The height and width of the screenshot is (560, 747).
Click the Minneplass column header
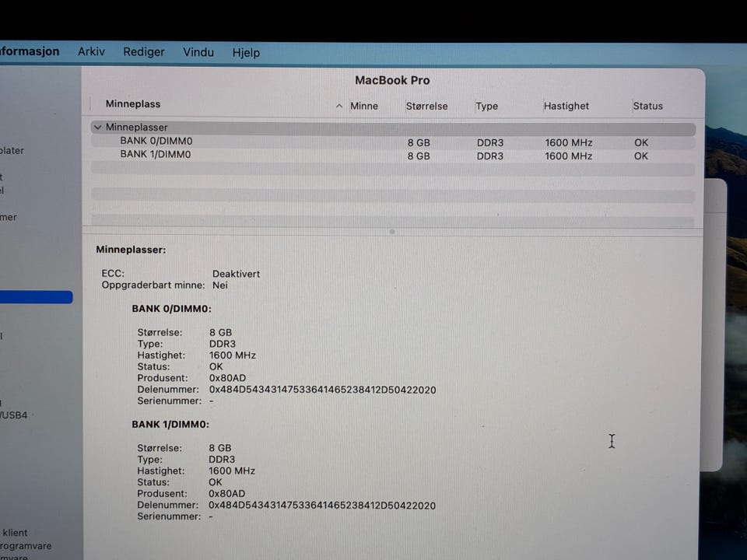[x=133, y=103]
